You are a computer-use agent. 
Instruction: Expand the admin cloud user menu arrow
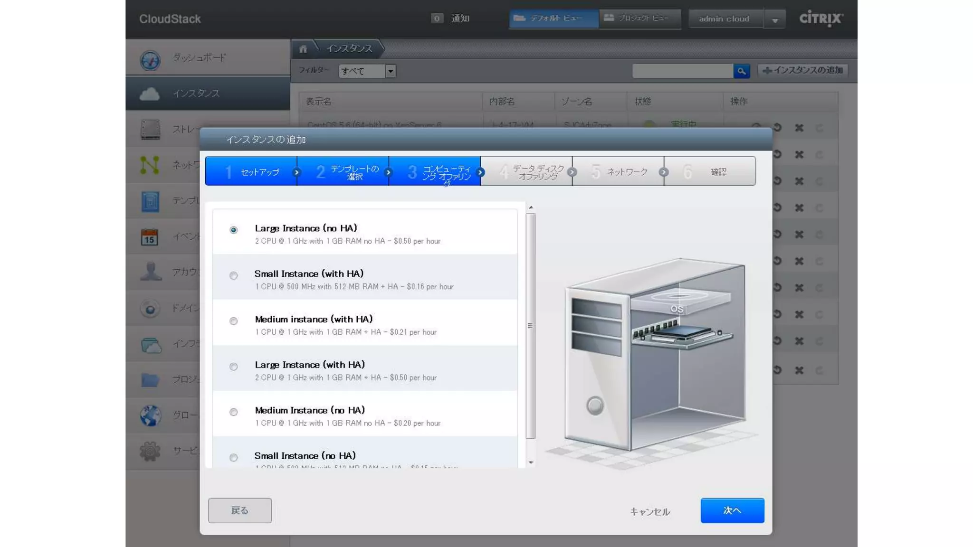(x=775, y=20)
